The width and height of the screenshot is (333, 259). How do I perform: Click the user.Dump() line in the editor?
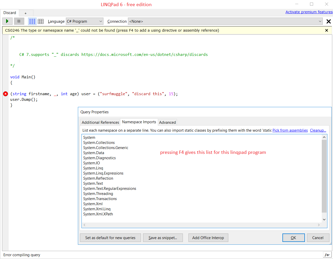(x=24, y=100)
